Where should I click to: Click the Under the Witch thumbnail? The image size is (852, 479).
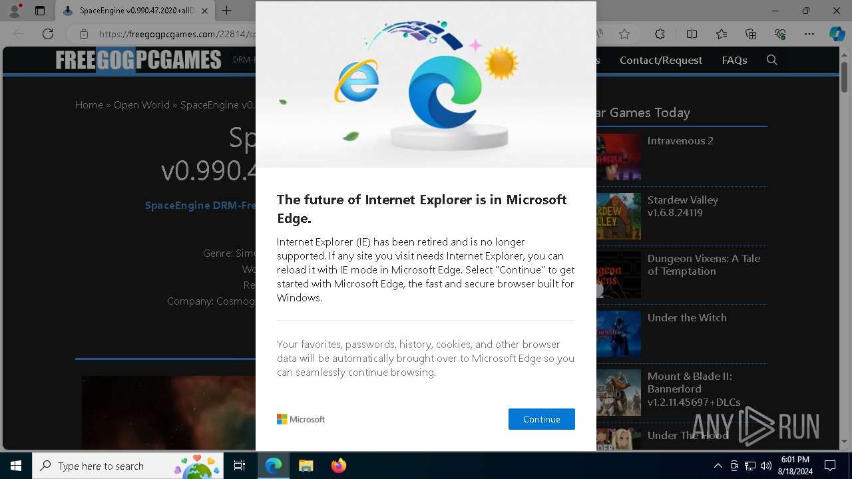point(618,334)
